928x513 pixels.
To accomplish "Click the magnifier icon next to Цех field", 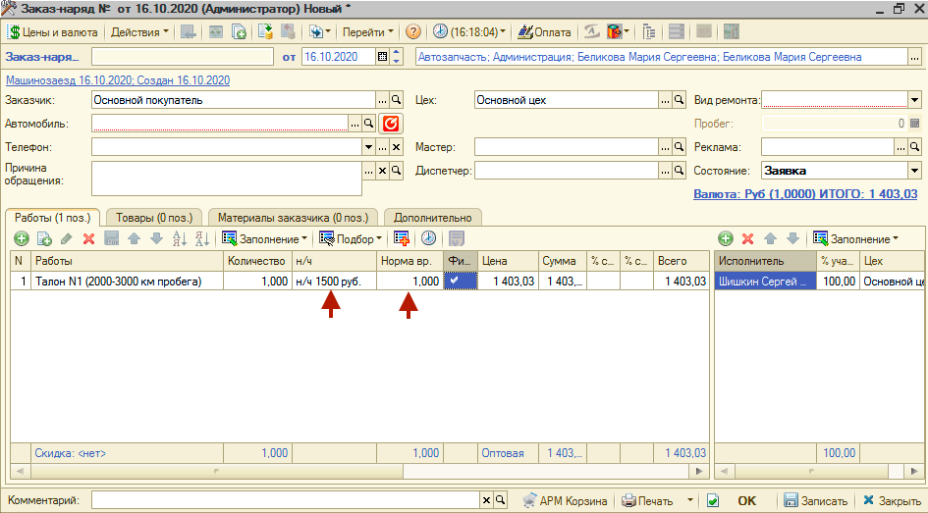I will click(x=680, y=100).
